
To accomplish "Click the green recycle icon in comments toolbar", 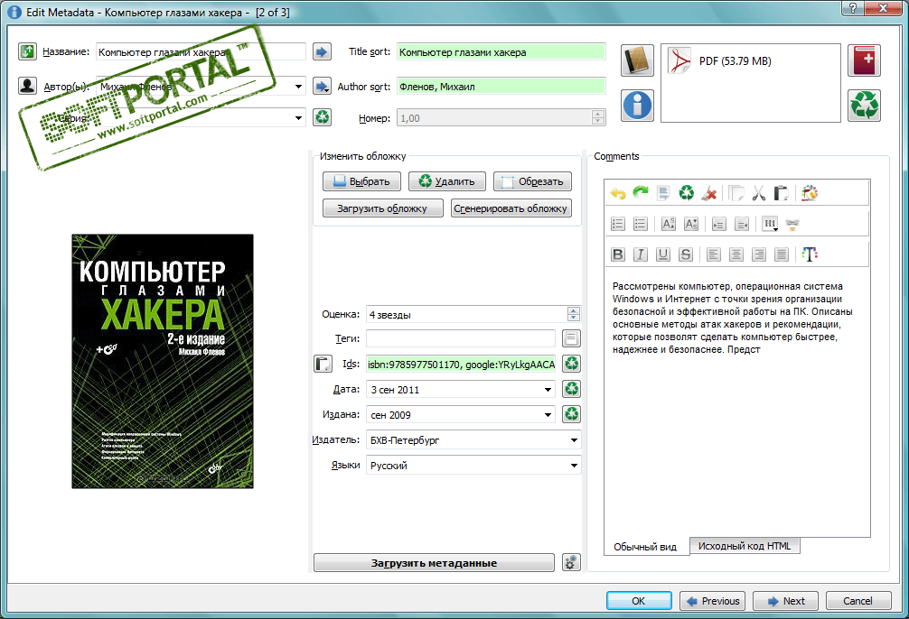I will coord(687,193).
